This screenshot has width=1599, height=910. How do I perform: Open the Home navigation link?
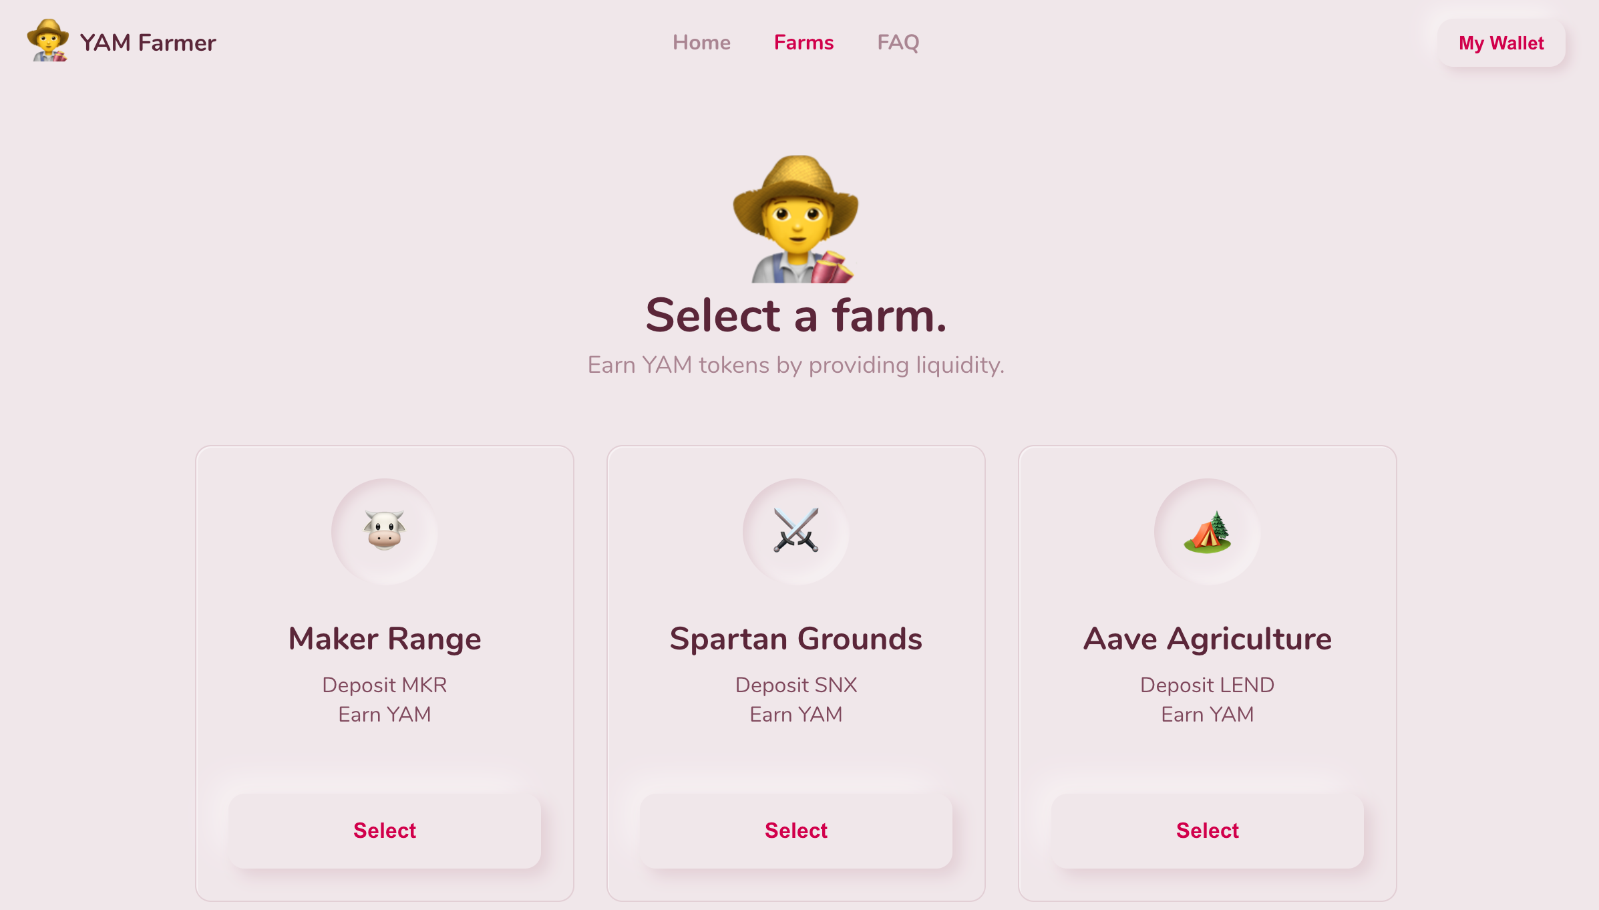click(x=701, y=43)
